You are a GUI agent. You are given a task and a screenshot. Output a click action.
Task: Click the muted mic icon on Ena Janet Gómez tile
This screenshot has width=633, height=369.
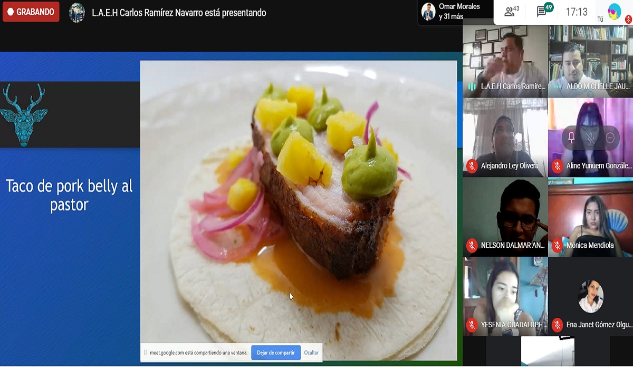[557, 325]
